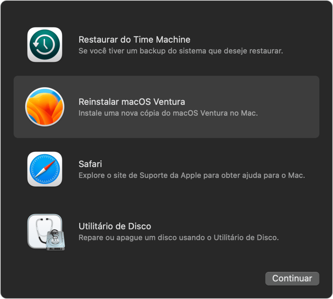The height and width of the screenshot is (299, 333).
Task: Click 'Explore o site de Suporte' description
Action: [192, 176]
